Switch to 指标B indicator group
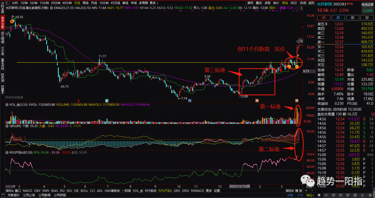 (x=290, y=191)
